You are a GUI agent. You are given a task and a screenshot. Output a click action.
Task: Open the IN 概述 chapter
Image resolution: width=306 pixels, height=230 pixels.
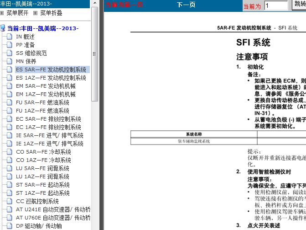[x=25, y=37]
